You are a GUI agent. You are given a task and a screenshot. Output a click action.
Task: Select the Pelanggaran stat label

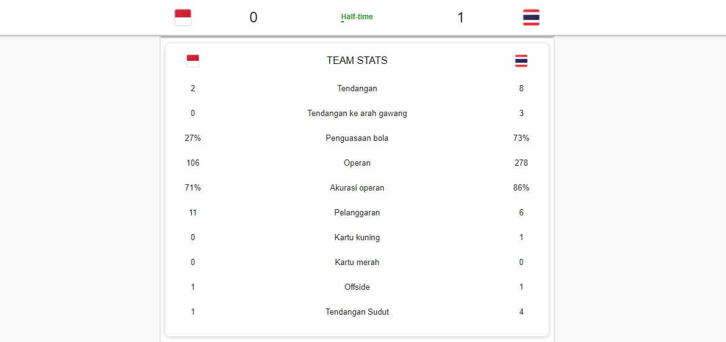[x=357, y=212]
